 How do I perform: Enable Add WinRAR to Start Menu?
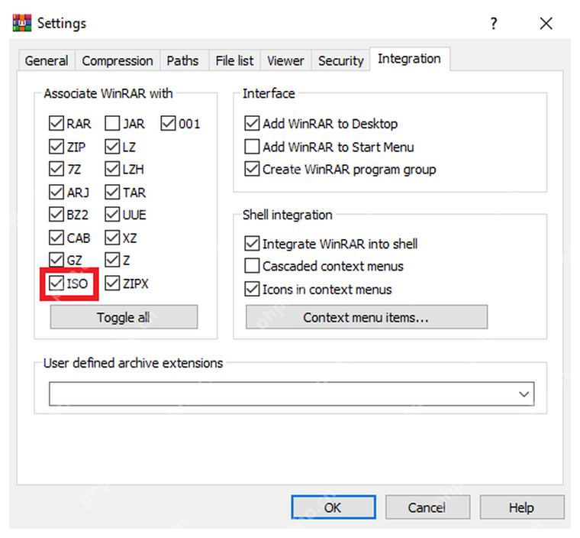(x=252, y=147)
